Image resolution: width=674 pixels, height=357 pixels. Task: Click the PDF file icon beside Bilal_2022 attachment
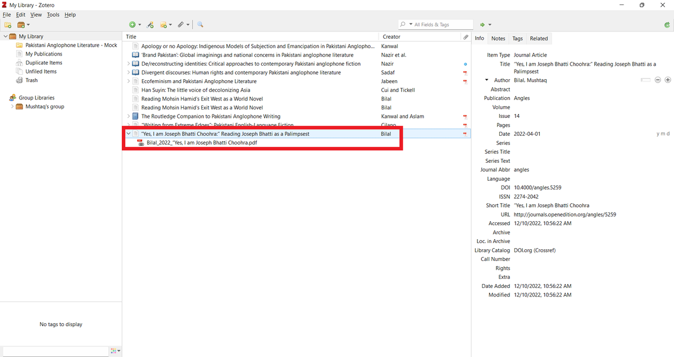tap(141, 143)
